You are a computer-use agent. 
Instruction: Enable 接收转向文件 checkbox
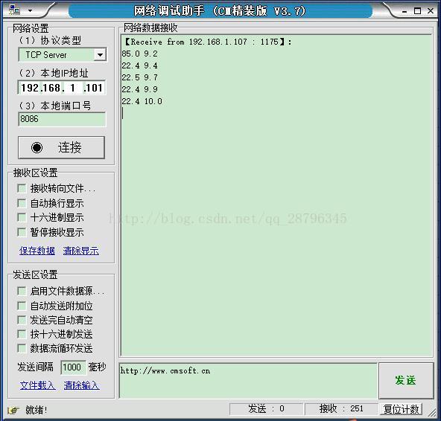pyautogui.click(x=22, y=188)
